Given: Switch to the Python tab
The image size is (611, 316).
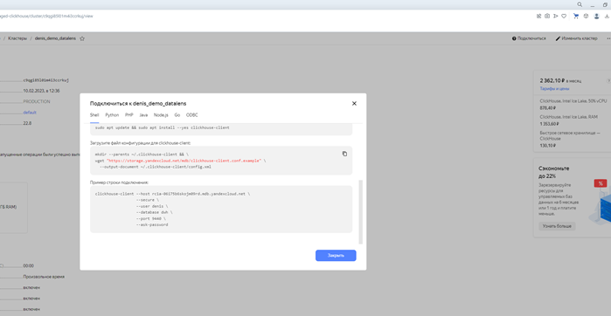Looking at the screenshot, I should pyautogui.click(x=112, y=115).
